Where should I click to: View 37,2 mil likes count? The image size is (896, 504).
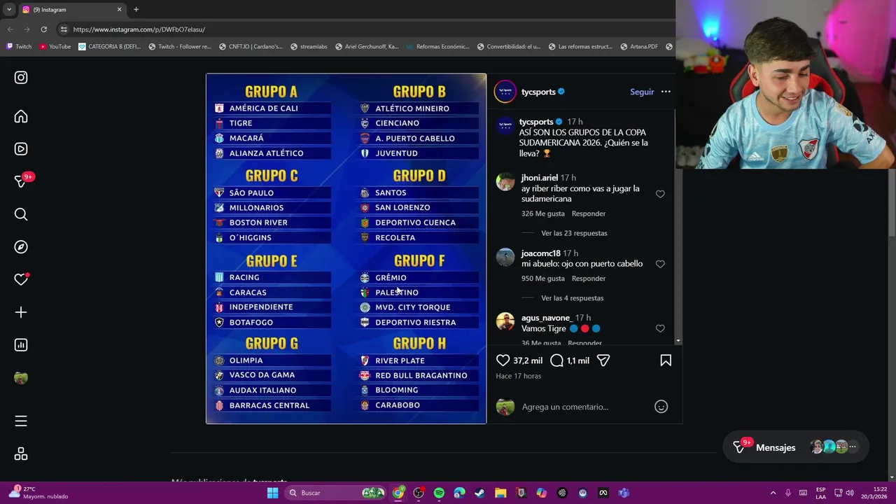(x=528, y=360)
